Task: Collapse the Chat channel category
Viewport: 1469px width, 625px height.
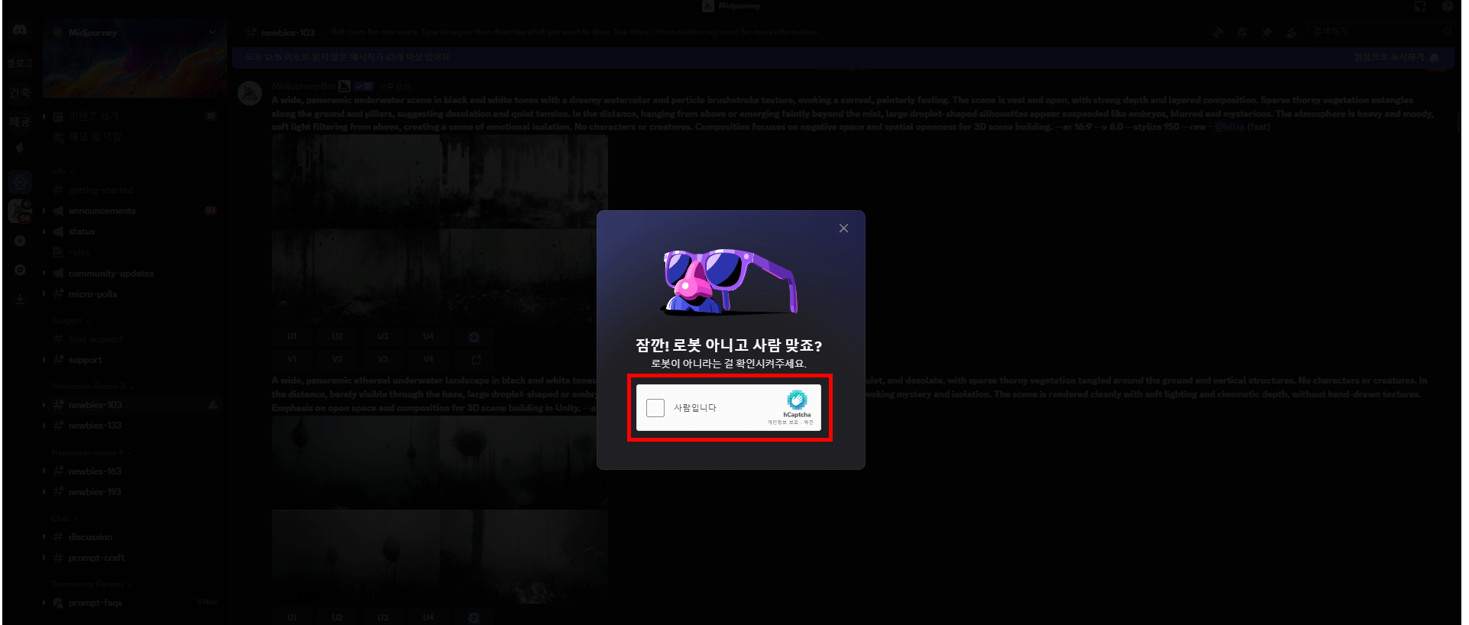Action: pos(64,518)
